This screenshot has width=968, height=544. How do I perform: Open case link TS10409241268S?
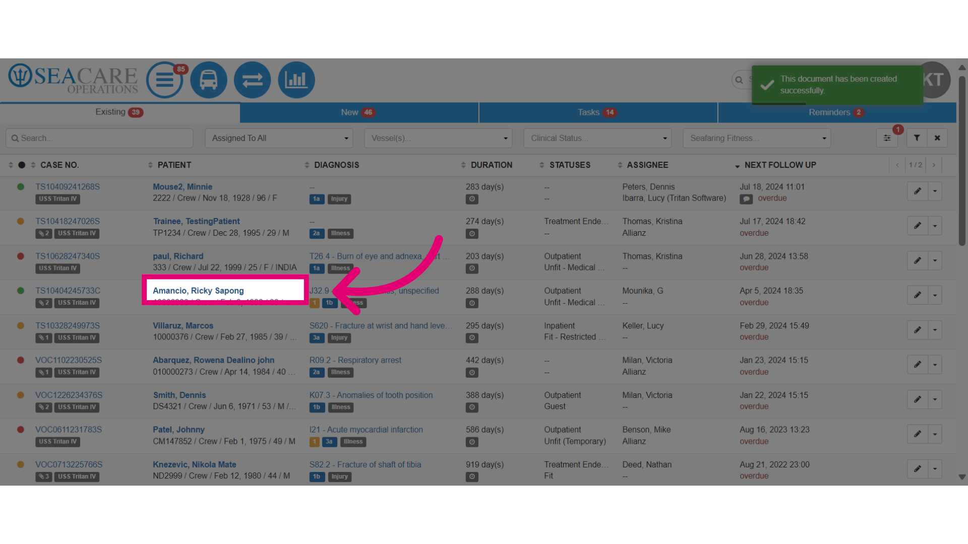click(x=68, y=187)
